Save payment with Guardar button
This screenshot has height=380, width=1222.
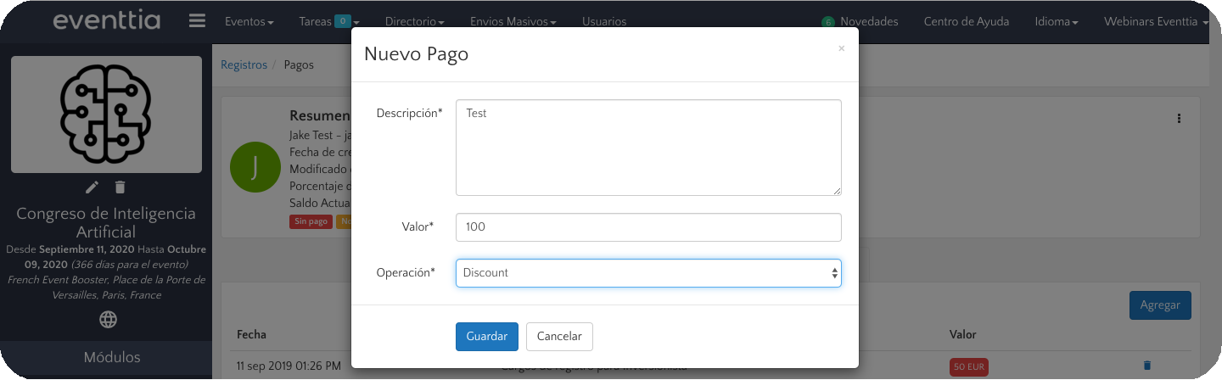click(486, 337)
